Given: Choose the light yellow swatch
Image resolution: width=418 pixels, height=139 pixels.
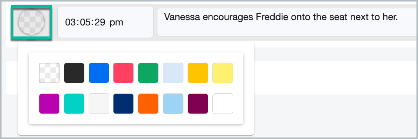Looking at the screenshot, I should coord(223,73).
